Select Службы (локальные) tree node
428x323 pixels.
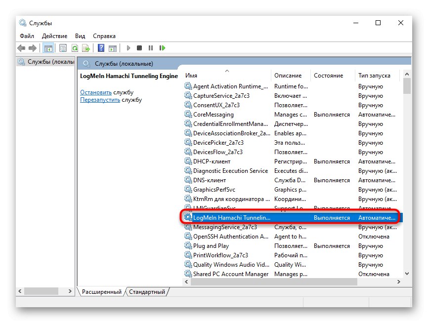click(50, 62)
